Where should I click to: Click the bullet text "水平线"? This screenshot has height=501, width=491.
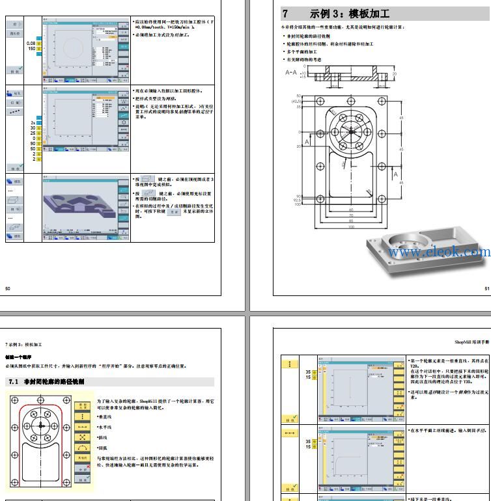tap(105, 427)
